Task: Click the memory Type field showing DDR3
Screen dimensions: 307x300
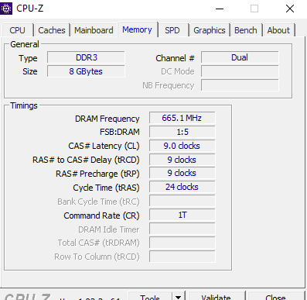Action: 86,57
